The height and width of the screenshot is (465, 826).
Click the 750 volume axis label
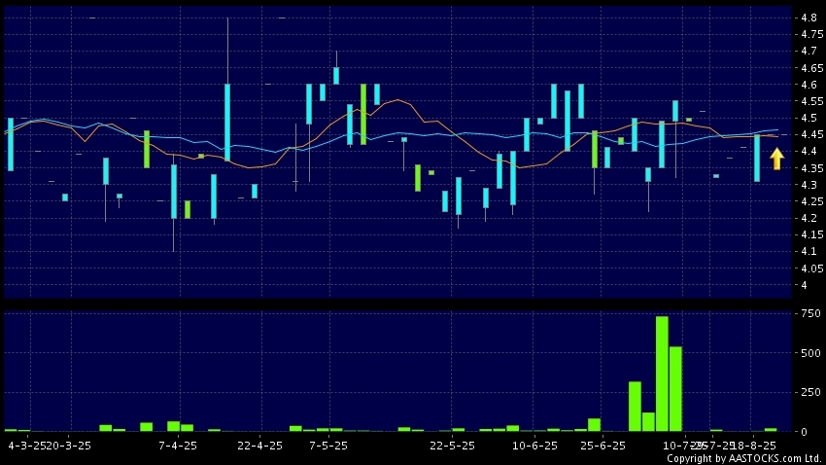810,313
